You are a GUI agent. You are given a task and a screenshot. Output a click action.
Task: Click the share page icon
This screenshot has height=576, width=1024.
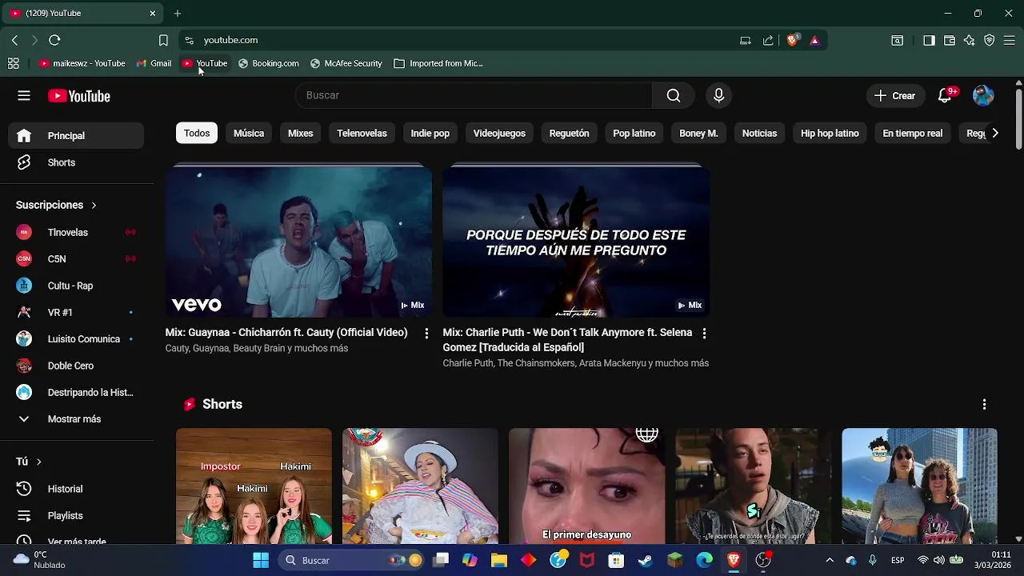click(768, 40)
